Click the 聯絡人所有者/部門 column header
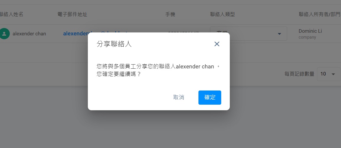Screen dimensions: 341x148 pyautogui.click(x=319, y=14)
